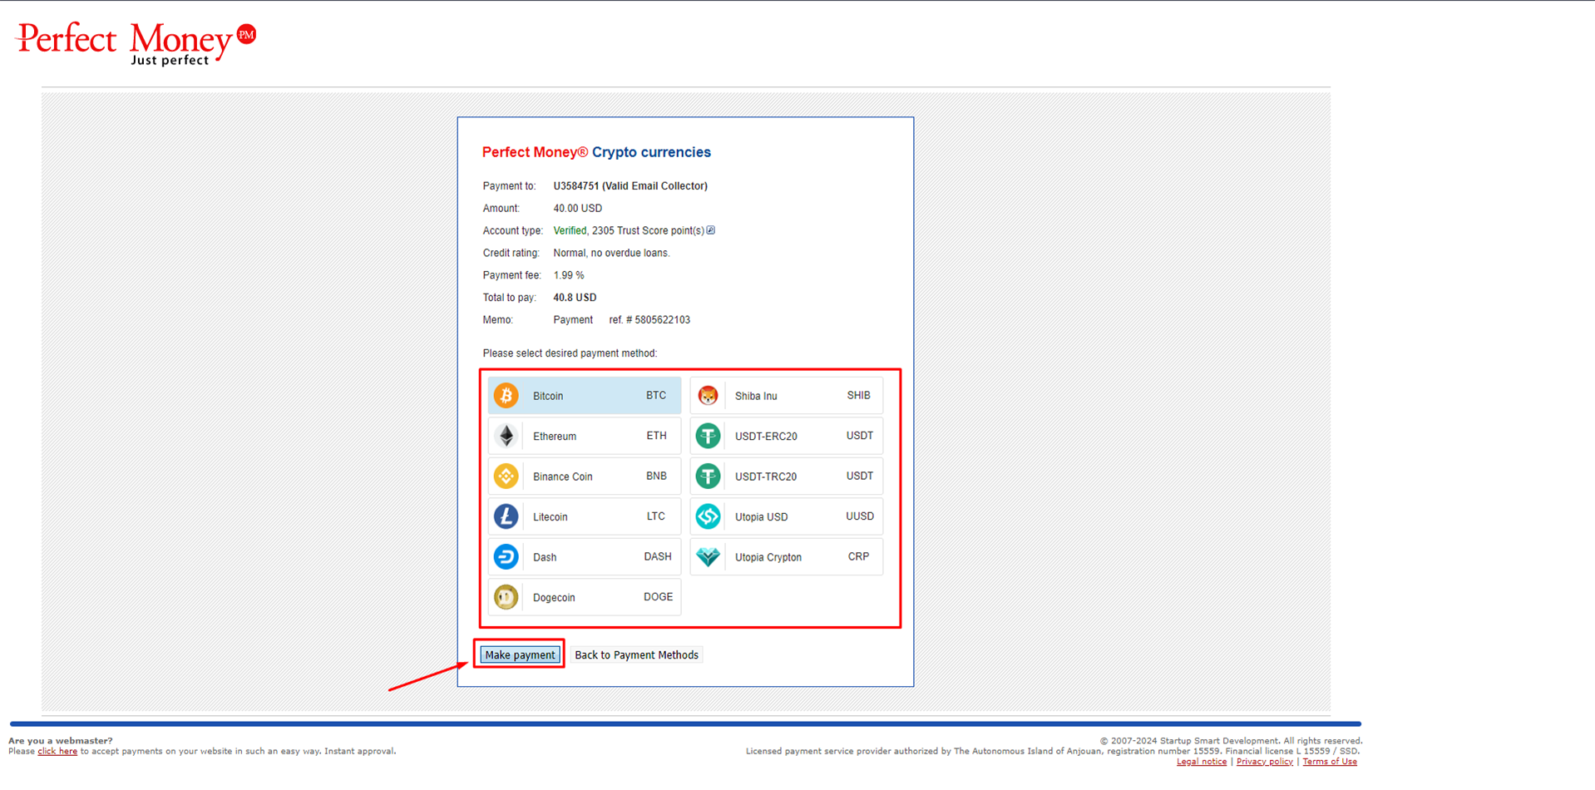1595x790 pixels.
Task: Select Ethereum ETH payment method
Action: [x=585, y=436]
